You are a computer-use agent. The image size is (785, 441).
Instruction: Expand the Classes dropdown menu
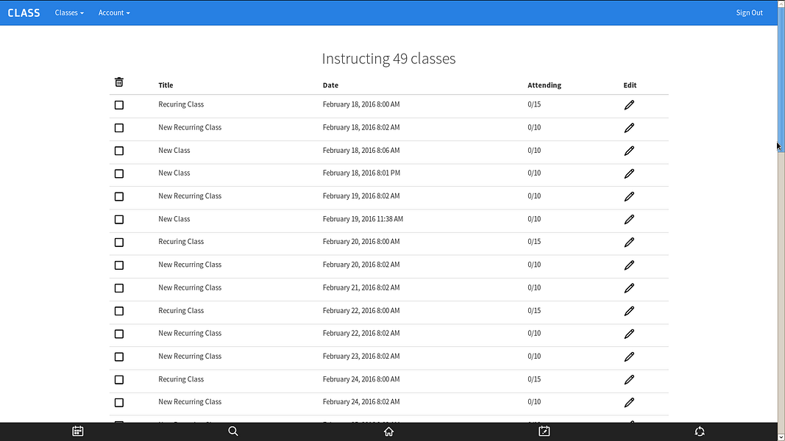(69, 12)
